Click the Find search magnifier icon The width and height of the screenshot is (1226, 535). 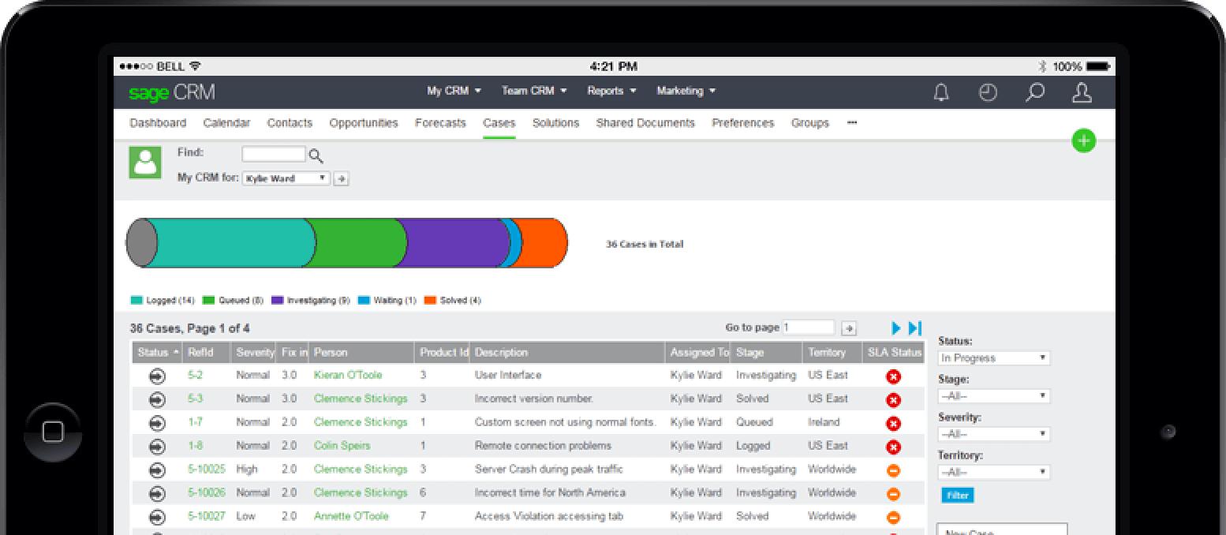coord(316,155)
